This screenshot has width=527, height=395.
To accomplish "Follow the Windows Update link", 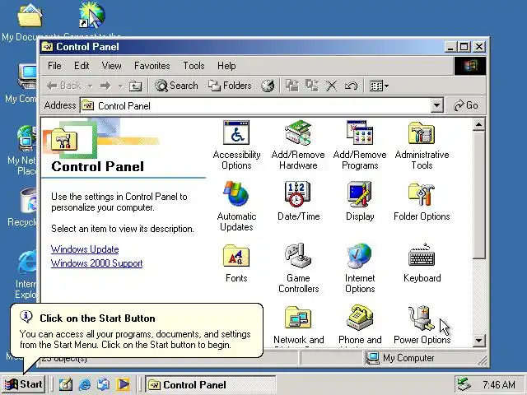I will pos(85,249).
